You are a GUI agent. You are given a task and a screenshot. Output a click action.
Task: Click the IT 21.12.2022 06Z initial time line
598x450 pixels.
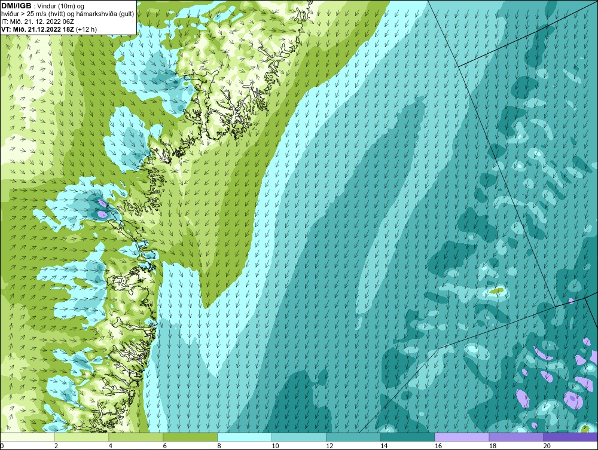point(38,22)
